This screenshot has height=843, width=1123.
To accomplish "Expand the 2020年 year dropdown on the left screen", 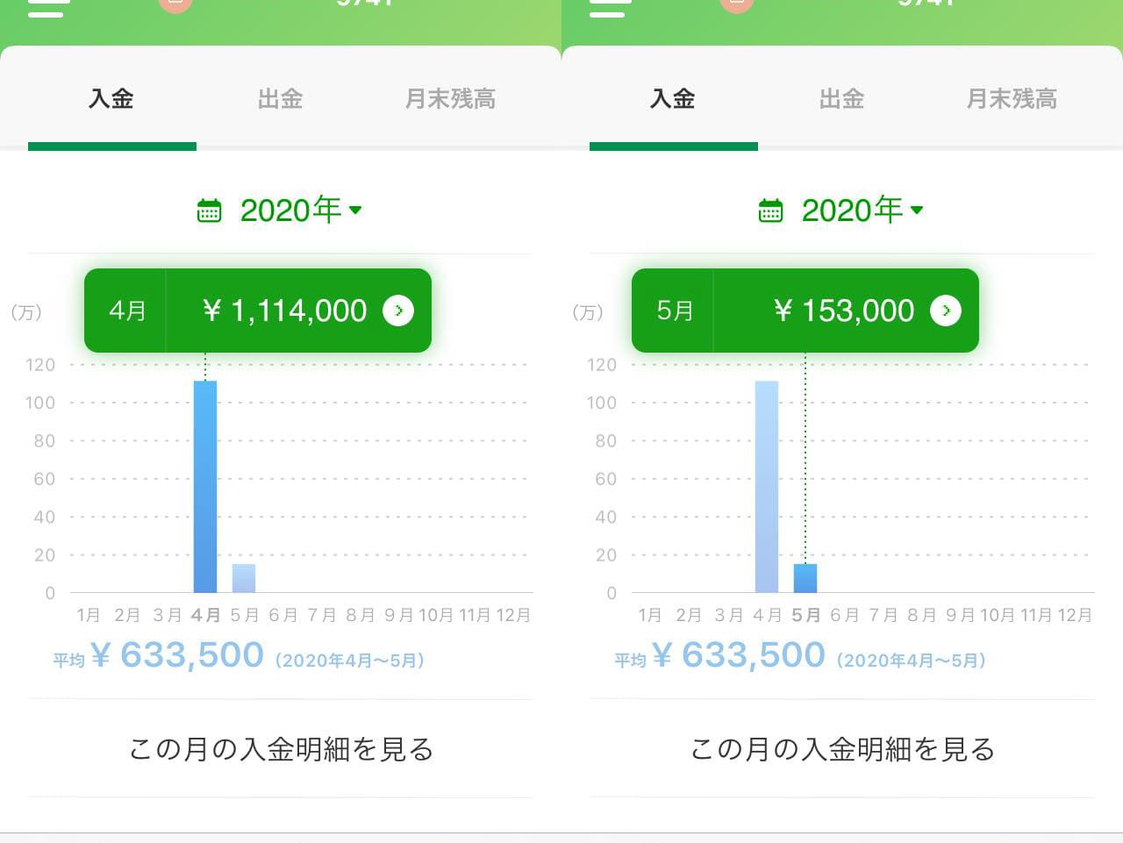I will tap(301, 210).
